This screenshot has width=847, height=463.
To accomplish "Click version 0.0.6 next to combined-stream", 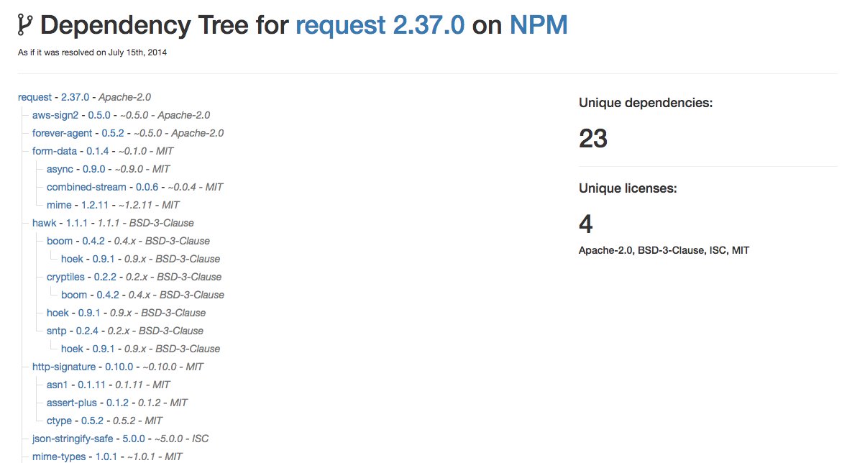I will click(147, 187).
